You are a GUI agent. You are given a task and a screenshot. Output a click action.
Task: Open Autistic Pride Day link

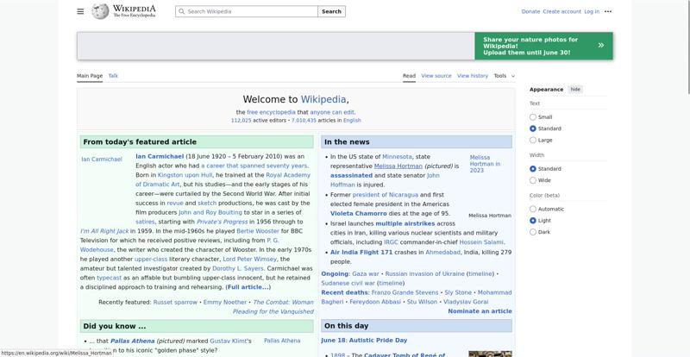[379, 341]
